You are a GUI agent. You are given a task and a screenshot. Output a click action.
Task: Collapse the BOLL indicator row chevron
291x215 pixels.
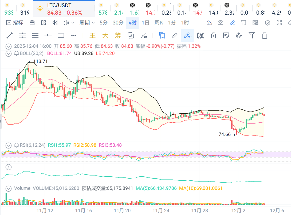pyautogui.click(x=9, y=53)
